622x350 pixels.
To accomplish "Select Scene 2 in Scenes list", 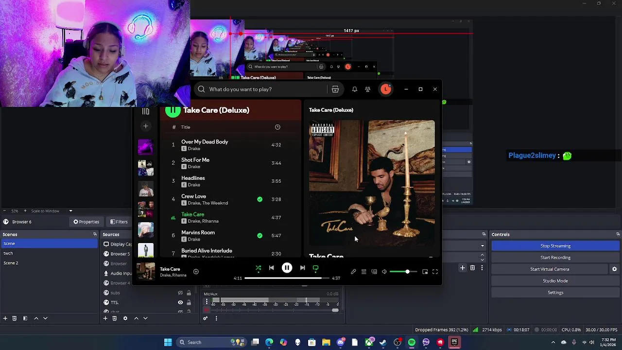I will 49,263.
